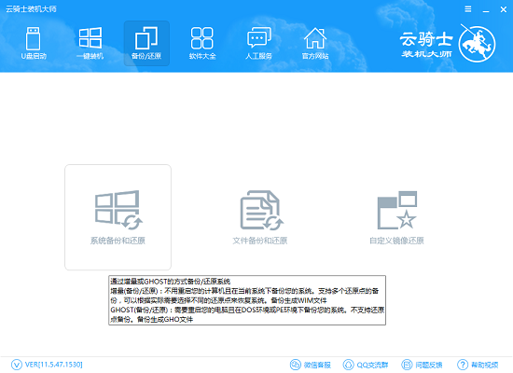The image size is (513, 373).
Task: Open the U盘启动 USB boot section
Action: coord(34,43)
